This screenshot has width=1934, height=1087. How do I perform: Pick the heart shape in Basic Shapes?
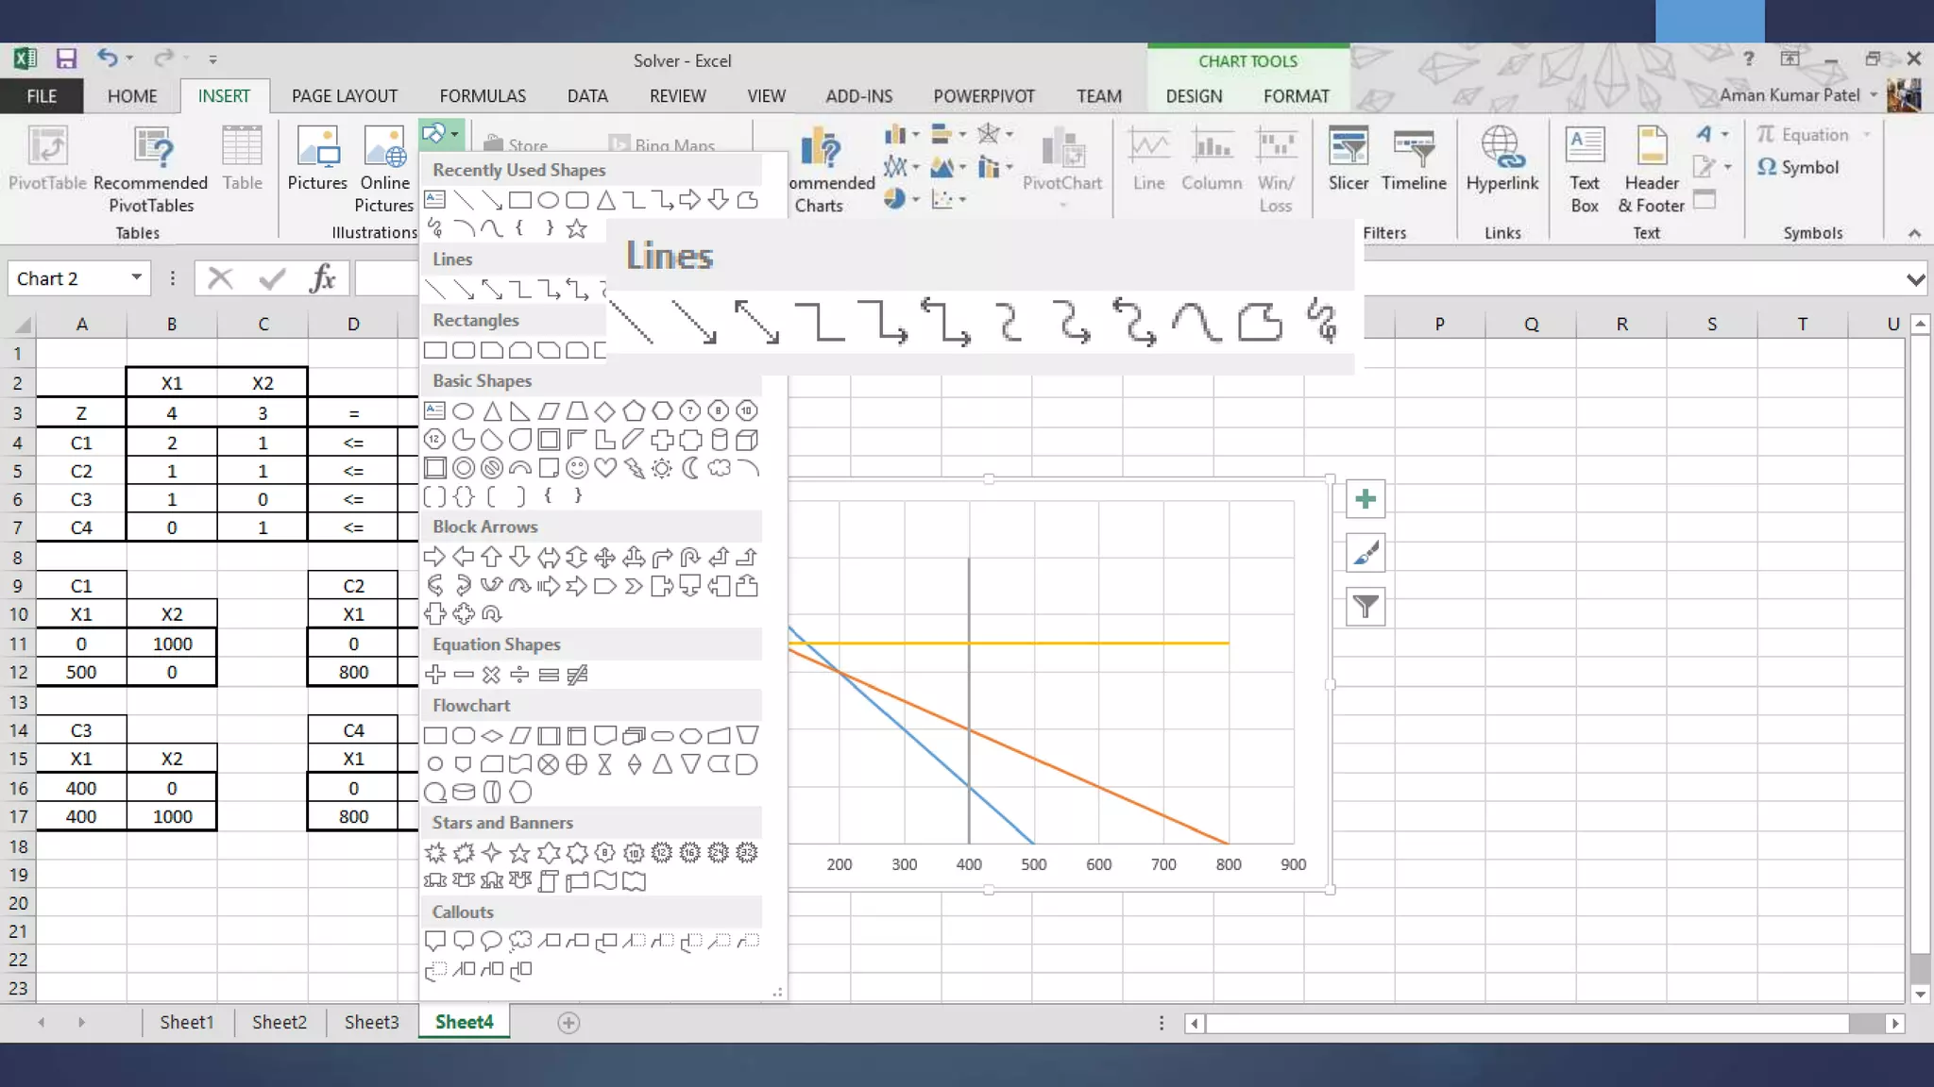(605, 468)
